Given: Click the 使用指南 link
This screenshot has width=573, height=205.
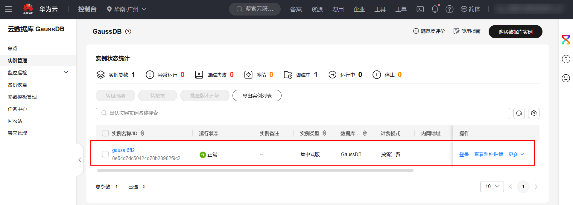Looking at the screenshot, I should coord(471,31).
